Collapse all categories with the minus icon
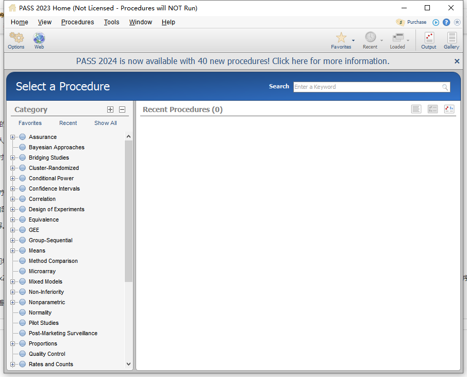Viewport: 467px width, 377px height. (x=122, y=109)
